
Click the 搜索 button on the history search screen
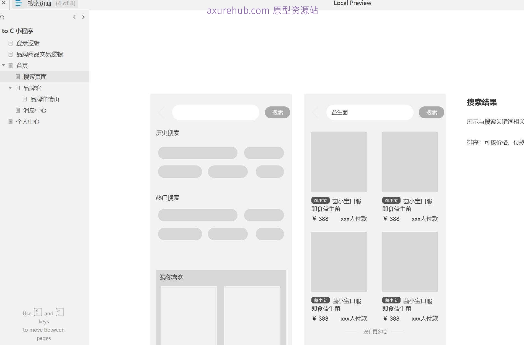[277, 112]
